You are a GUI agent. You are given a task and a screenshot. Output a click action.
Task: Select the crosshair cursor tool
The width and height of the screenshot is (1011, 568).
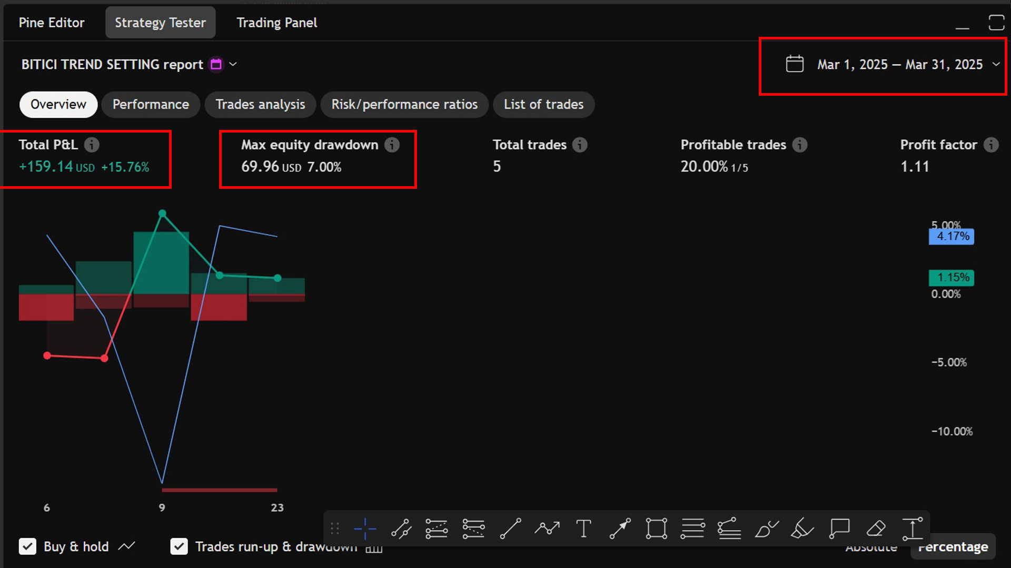(364, 529)
